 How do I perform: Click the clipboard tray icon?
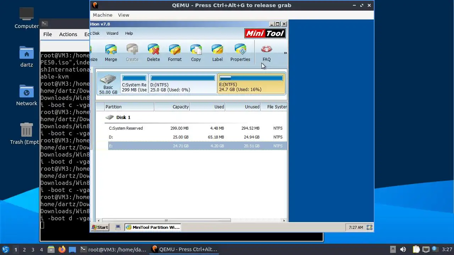pyautogui.click(x=416, y=249)
